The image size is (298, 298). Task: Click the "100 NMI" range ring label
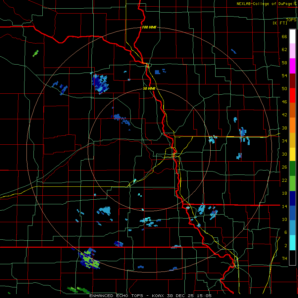pos(149,27)
